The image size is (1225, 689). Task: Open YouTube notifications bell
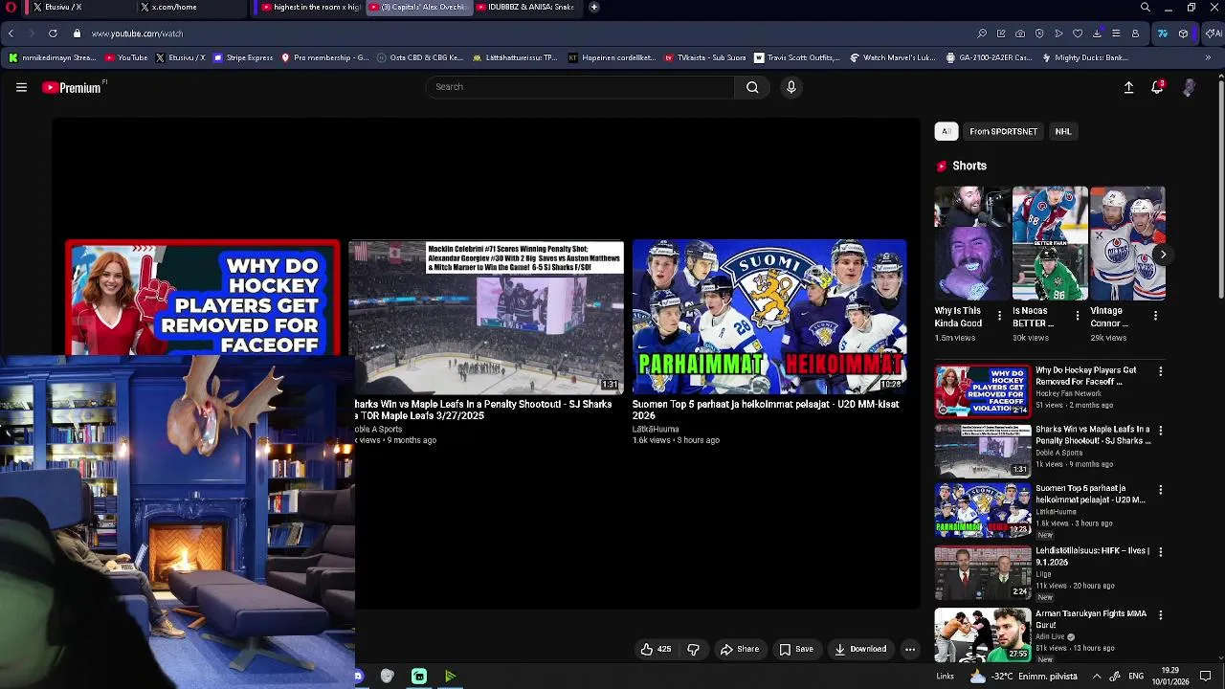pos(1157,87)
